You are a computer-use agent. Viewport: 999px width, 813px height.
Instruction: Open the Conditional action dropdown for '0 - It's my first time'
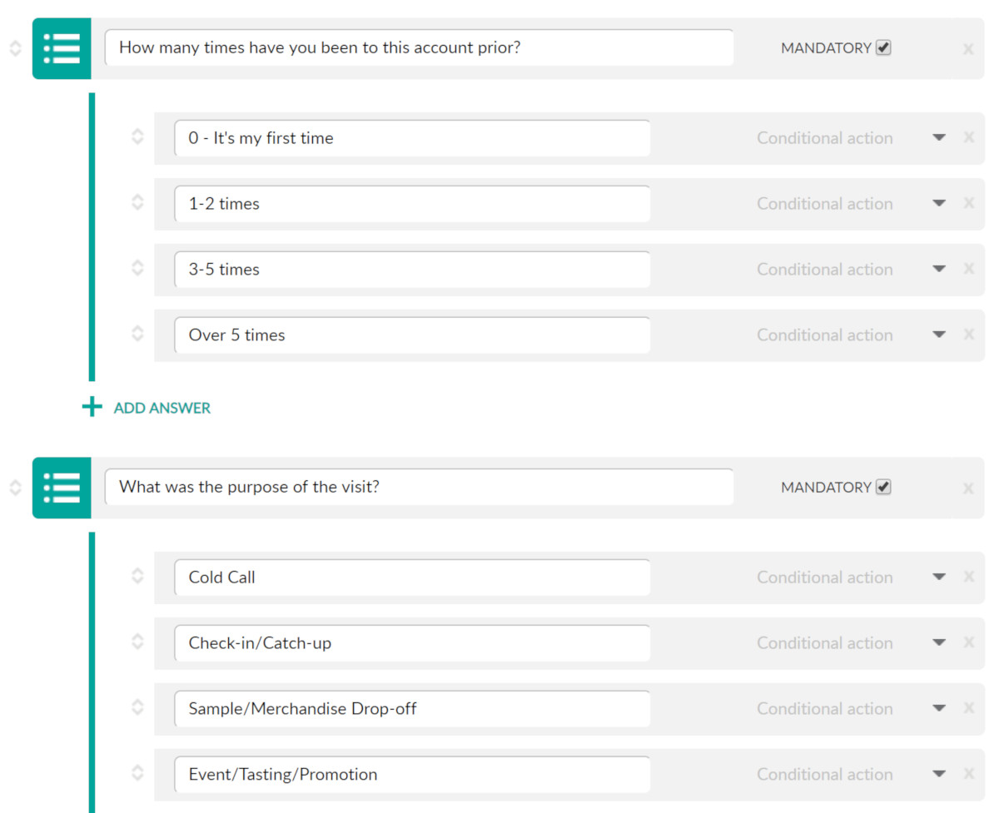[x=939, y=137]
